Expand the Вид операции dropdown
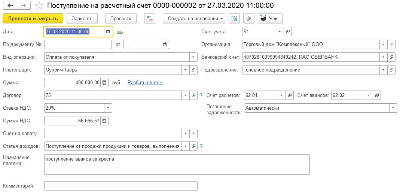 pyautogui.click(x=193, y=57)
